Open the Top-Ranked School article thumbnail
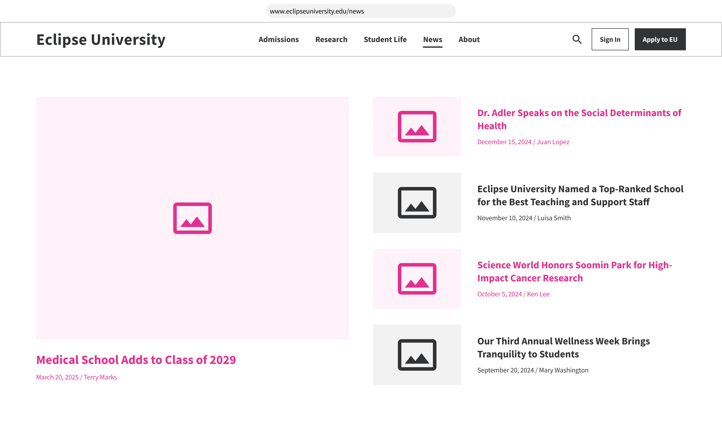This screenshot has width=722, height=425. pyautogui.click(x=417, y=203)
